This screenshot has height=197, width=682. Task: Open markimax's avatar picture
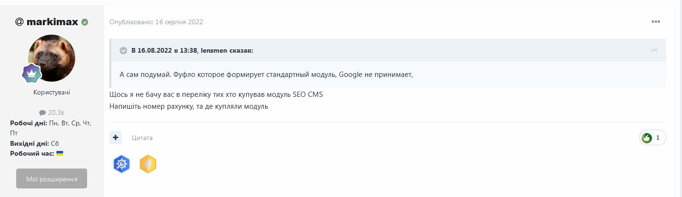[51, 58]
